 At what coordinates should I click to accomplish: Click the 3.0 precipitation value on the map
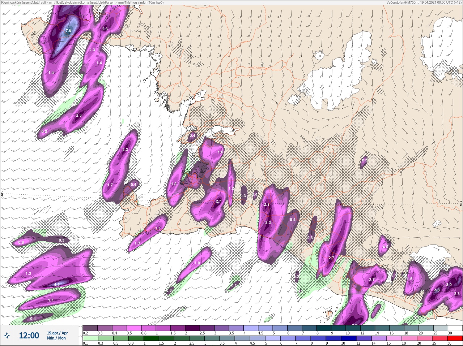(449, 285)
